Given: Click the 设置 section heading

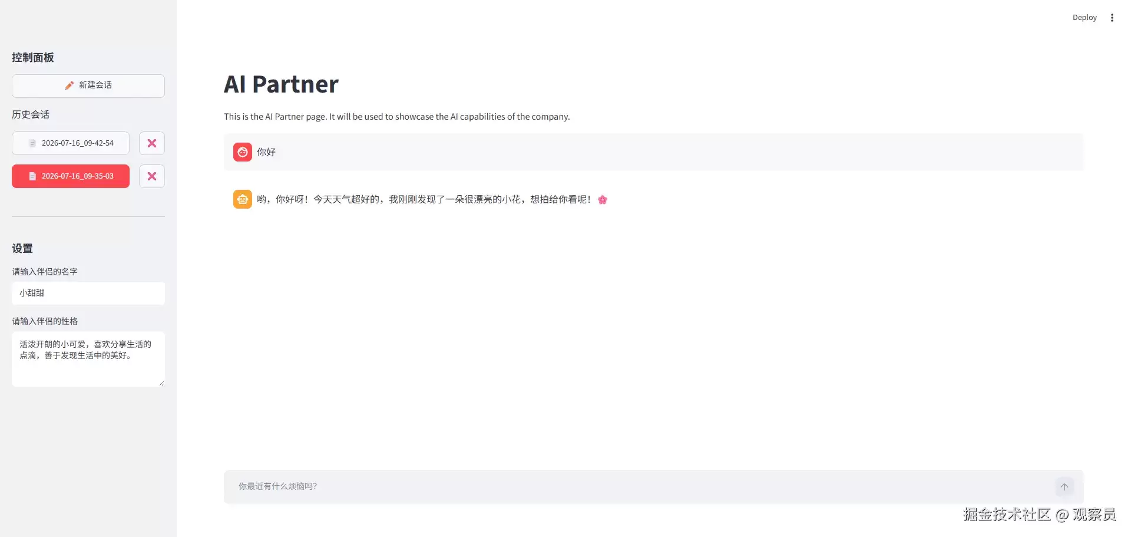Looking at the screenshot, I should [22, 248].
